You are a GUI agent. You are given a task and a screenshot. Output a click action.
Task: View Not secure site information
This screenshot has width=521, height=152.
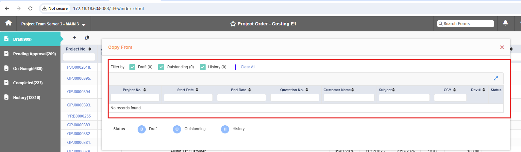coord(55,8)
